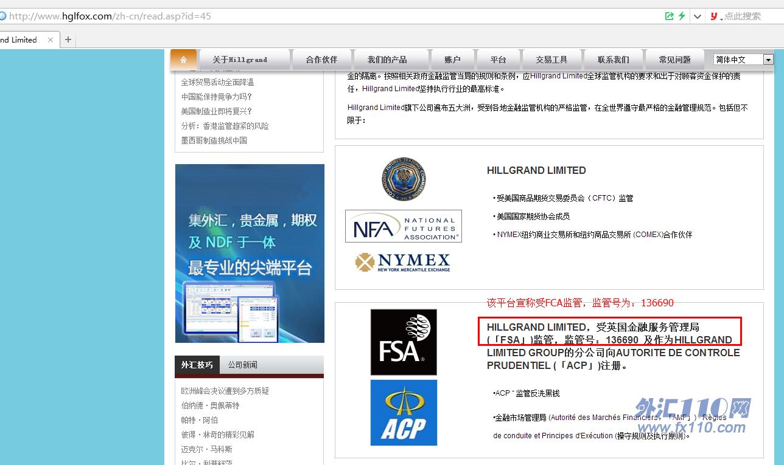Click the trading platform advertisement banner
The width and height of the screenshot is (784, 465).
click(x=250, y=253)
